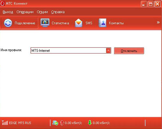Open the SMS envelope icon
Screen dimensions: 162x129
coord(79,23)
